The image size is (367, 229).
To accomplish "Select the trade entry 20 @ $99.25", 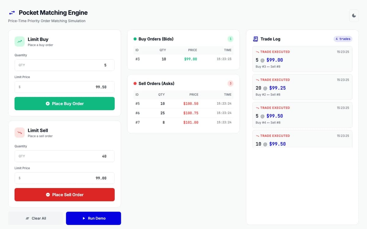I will 302,87.
